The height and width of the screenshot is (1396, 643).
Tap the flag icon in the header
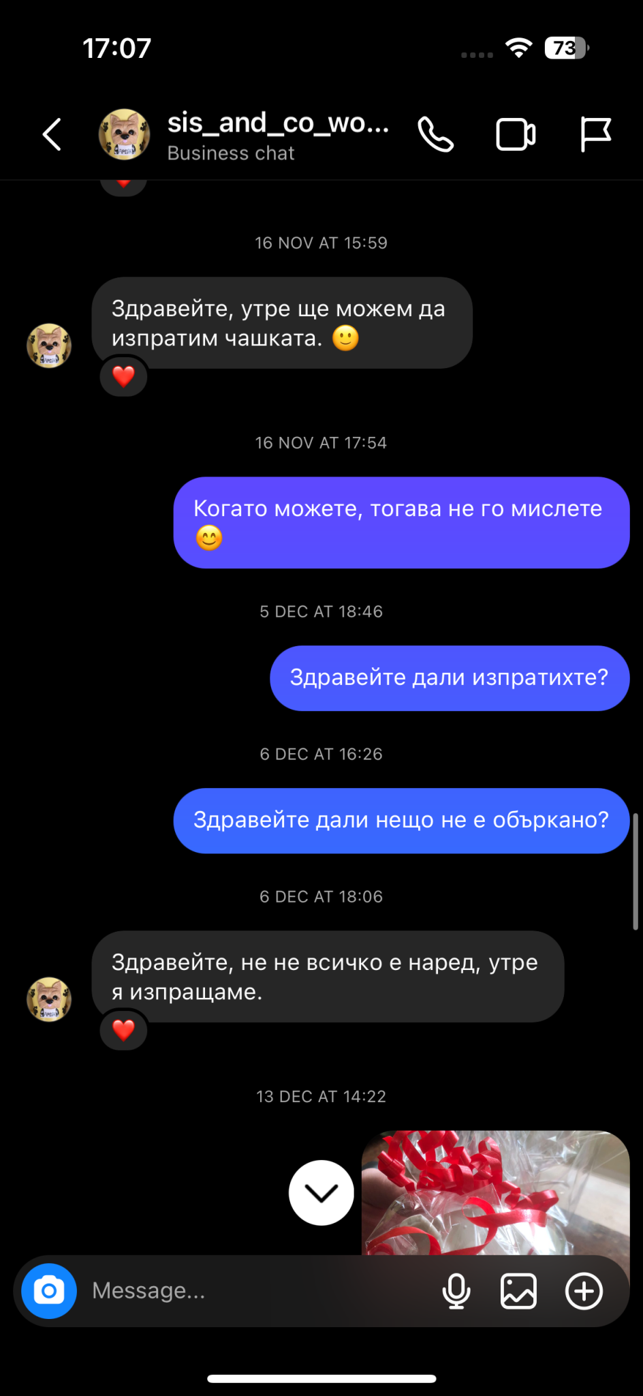595,134
